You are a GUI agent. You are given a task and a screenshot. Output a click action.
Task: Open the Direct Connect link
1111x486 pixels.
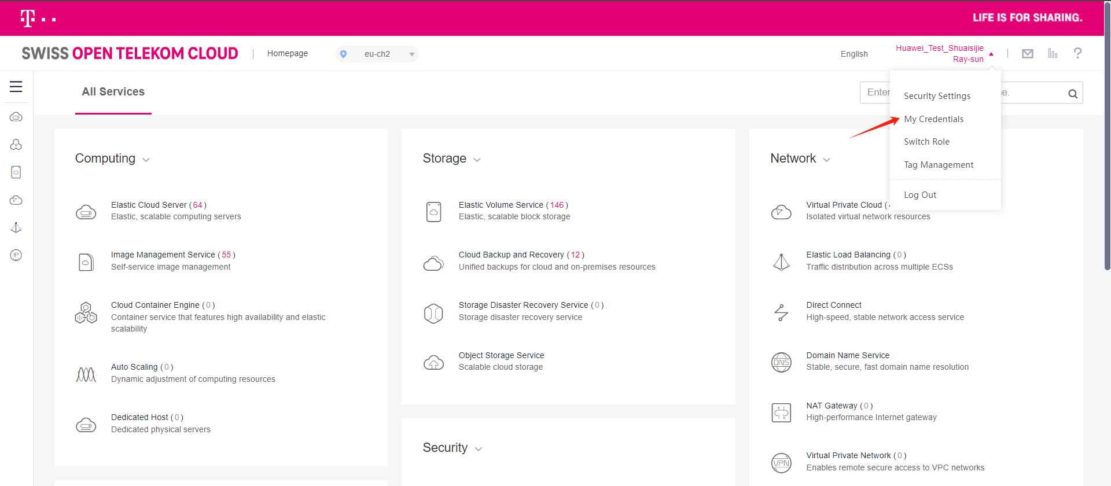(834, 305)
